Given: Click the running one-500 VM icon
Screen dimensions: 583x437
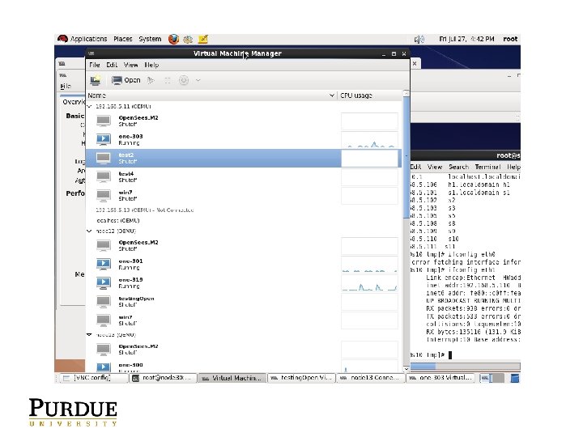Looking at the screenshot, I should (x=104, y=367).
